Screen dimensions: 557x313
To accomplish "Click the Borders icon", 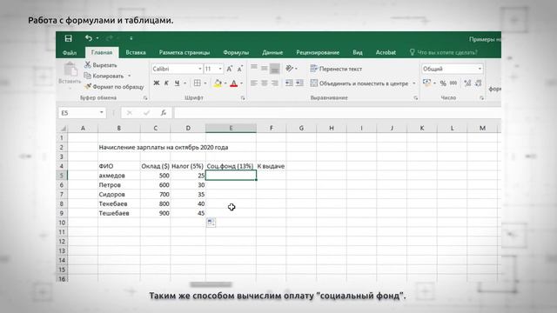I will click(x=198, y=83).
